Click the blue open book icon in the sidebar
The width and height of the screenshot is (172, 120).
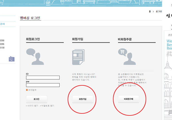(x=11, y=59)
